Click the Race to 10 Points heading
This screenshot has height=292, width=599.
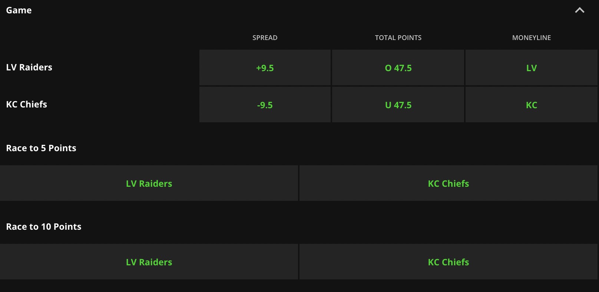44,227
